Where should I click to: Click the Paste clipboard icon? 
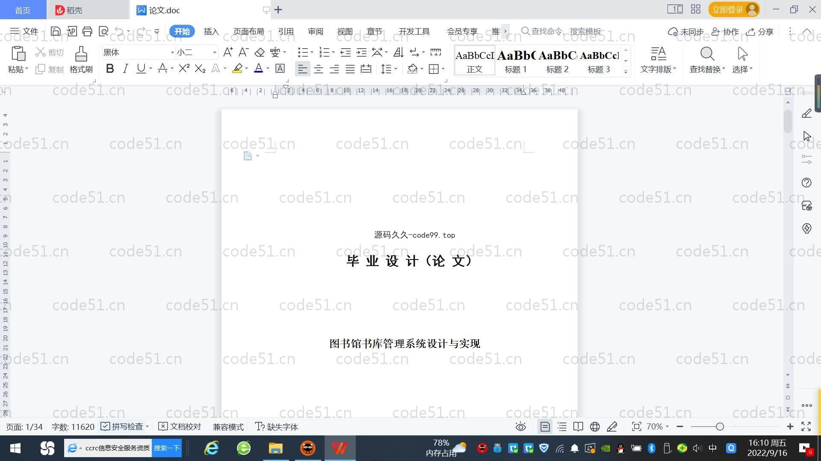(18, 54)
